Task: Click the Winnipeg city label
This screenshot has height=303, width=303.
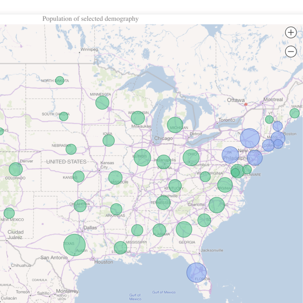Action: coord(89,50)
